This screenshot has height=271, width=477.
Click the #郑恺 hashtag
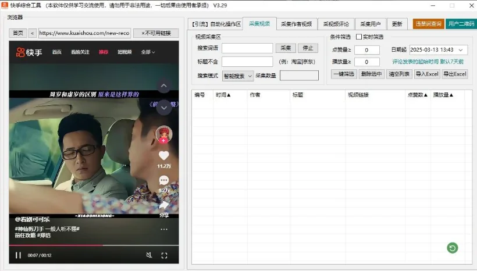(44, 236)
